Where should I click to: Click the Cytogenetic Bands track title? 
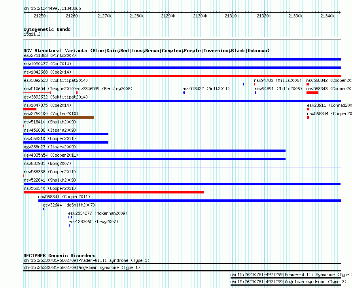47,29
